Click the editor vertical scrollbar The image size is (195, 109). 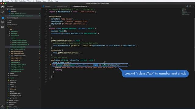click(194, 45)
